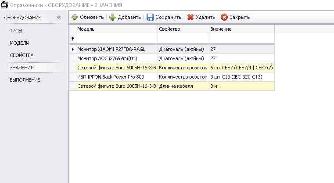Viewport: 334px width, 183px height.
Task: Click the value 6 шт CEE7 (CEE7/4 | CEE7/7)
Action: [242, 68]
